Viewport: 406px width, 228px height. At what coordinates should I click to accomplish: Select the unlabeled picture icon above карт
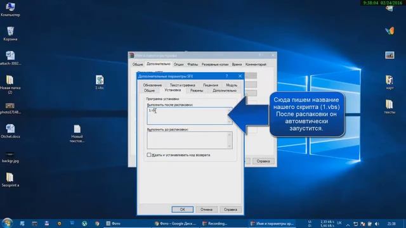click(390, 55)
